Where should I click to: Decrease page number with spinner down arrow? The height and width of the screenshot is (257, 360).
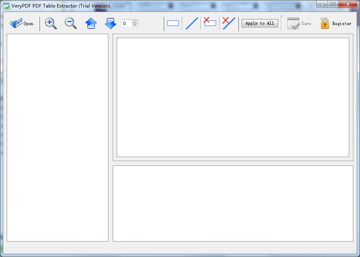pos(135,25)
